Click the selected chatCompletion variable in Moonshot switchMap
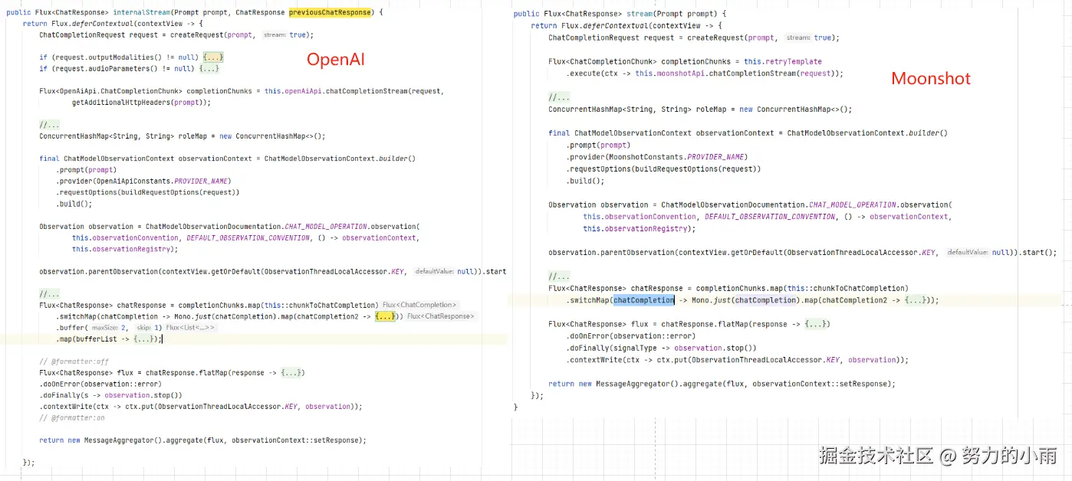Screen dimensions: 1072x481 644,300
